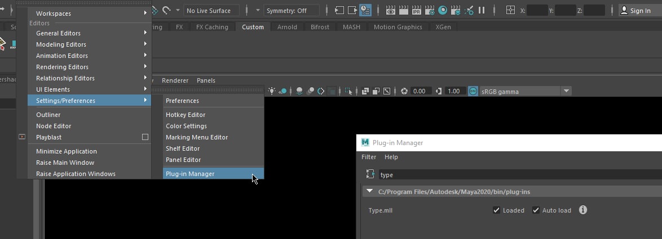The width and height of the screenshot is (662, 239).
Task: Toggle viewport shadows icon
Action: 283,91
